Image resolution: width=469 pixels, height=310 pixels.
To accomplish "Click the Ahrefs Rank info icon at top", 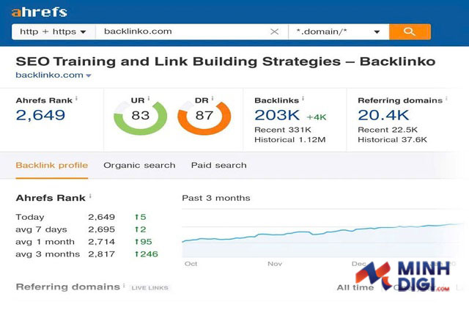I will tap(76, 98).
